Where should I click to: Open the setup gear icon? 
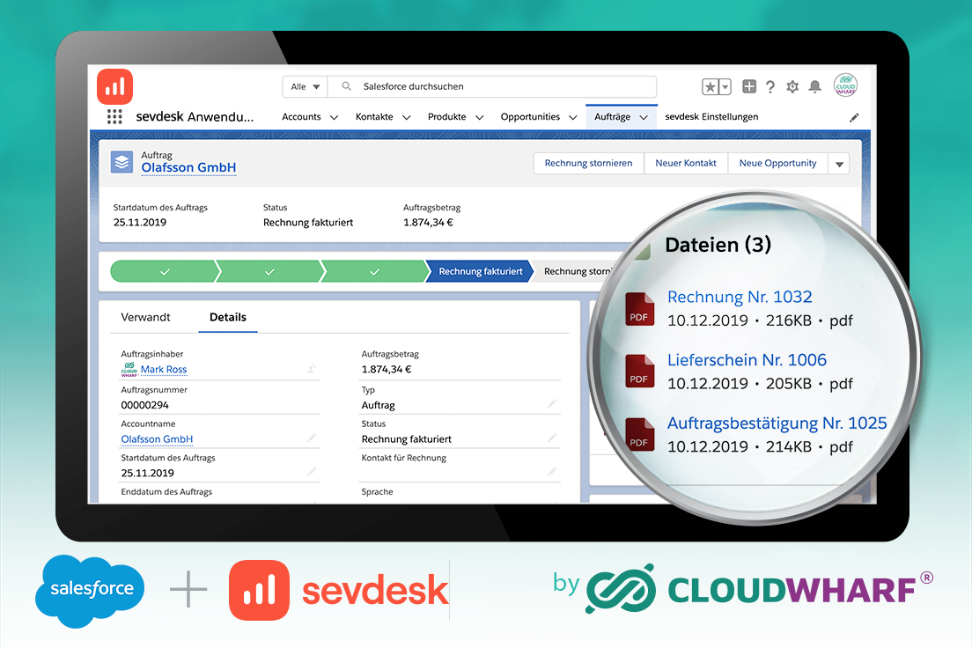[792, 87]
